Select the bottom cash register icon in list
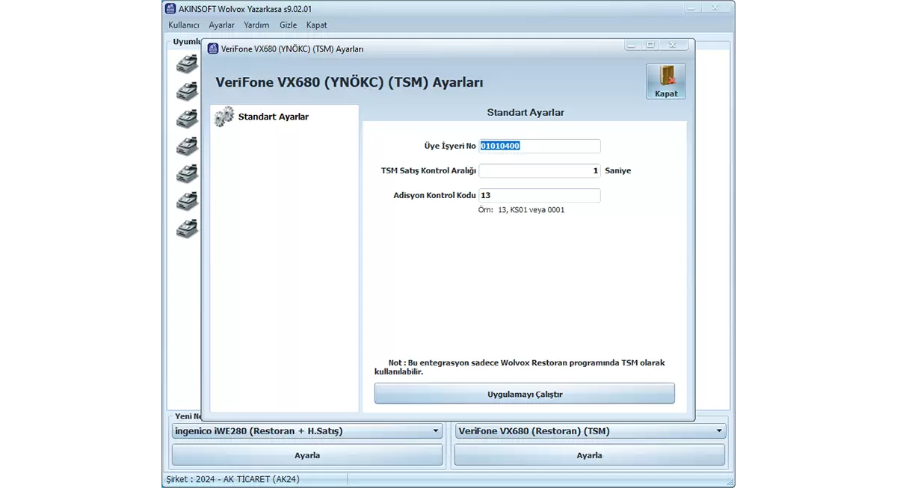The image size is (897, 488). [187, 228]
